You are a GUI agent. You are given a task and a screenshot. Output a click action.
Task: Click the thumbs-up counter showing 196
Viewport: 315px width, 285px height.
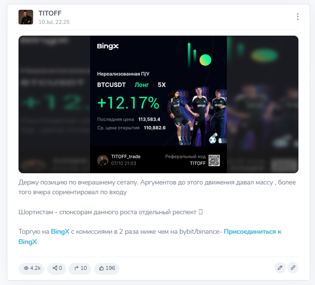pos(107,268)
